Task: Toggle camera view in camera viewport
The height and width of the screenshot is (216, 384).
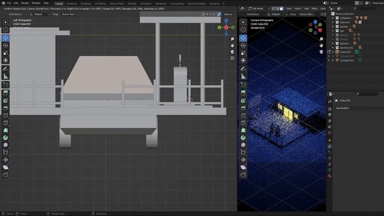Action: point(322,52)
